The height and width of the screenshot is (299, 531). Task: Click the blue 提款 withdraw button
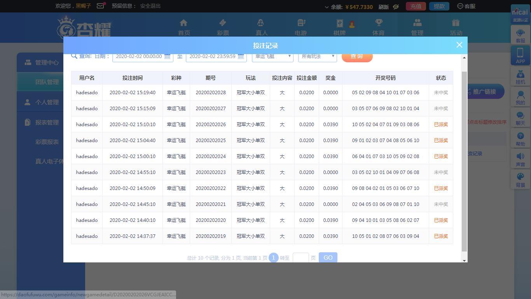(x=439, y=6)
